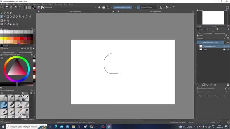Open the File menu
The height and width of the screenshot is (129, 230).
coord(3,4)
